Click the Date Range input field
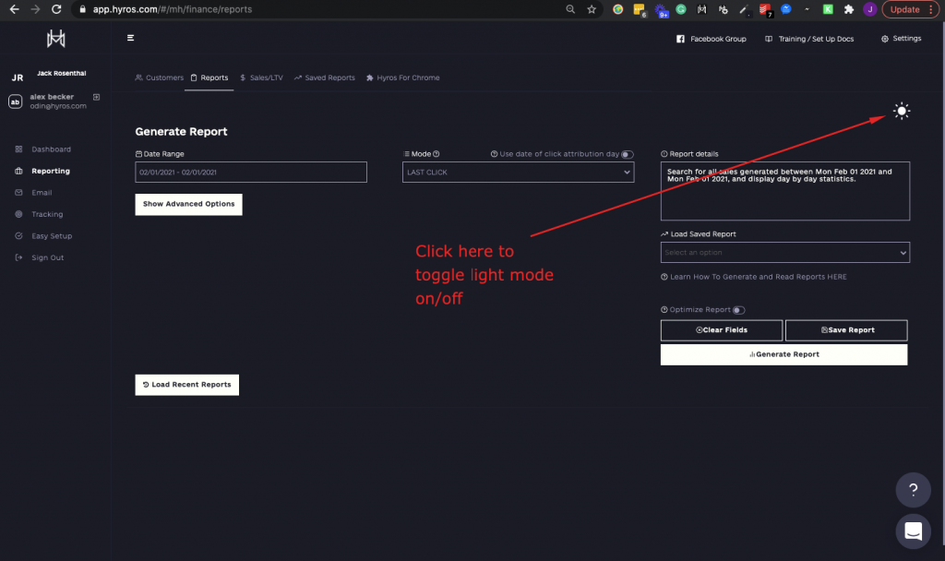This screenshot has height=561, width=945. [x=251, y=173]
